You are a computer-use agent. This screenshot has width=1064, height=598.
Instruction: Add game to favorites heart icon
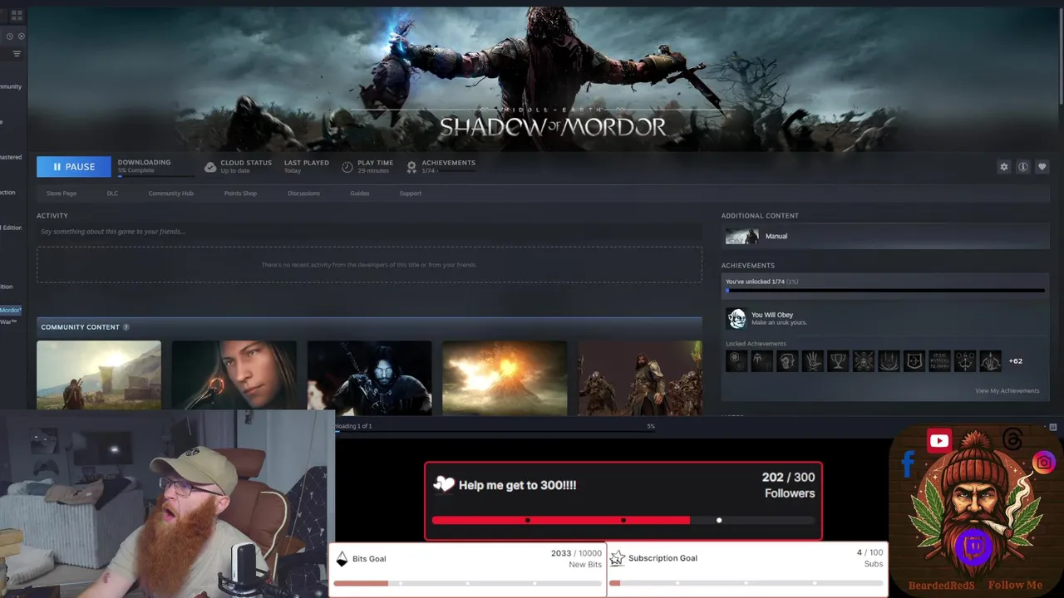coord(1042,167)
